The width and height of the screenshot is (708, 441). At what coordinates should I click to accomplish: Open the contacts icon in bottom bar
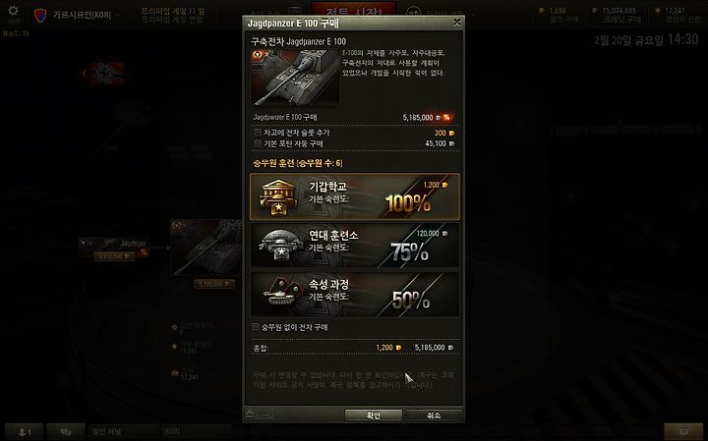pos(66,432)
